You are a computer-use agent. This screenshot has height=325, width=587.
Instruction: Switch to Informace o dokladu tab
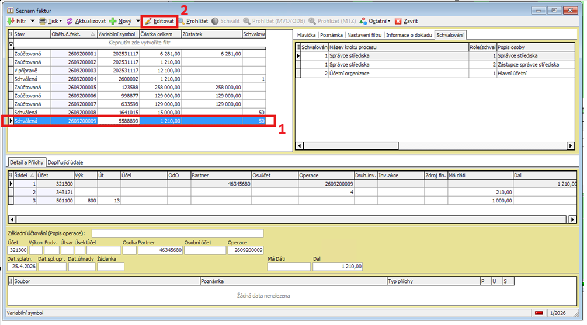(409, 34)
